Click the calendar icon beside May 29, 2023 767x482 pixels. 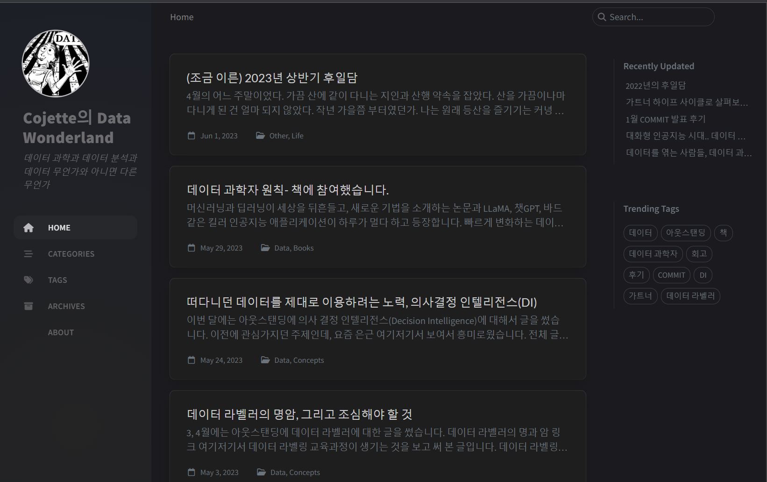point(192,248)
